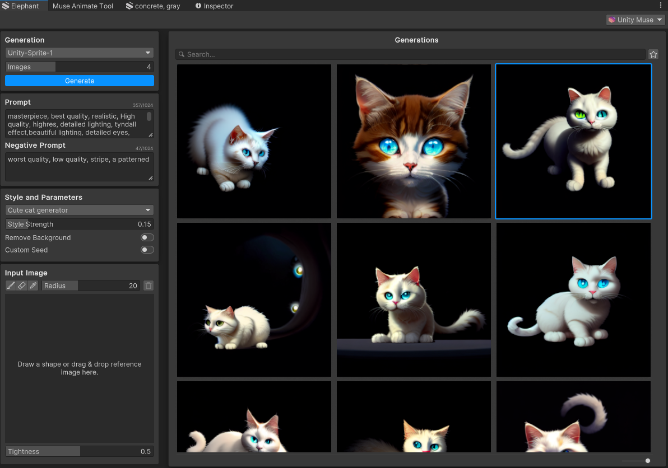The image size is (668, 468).
Task: Adjust the Images count slider
Action: click(79, 67)
